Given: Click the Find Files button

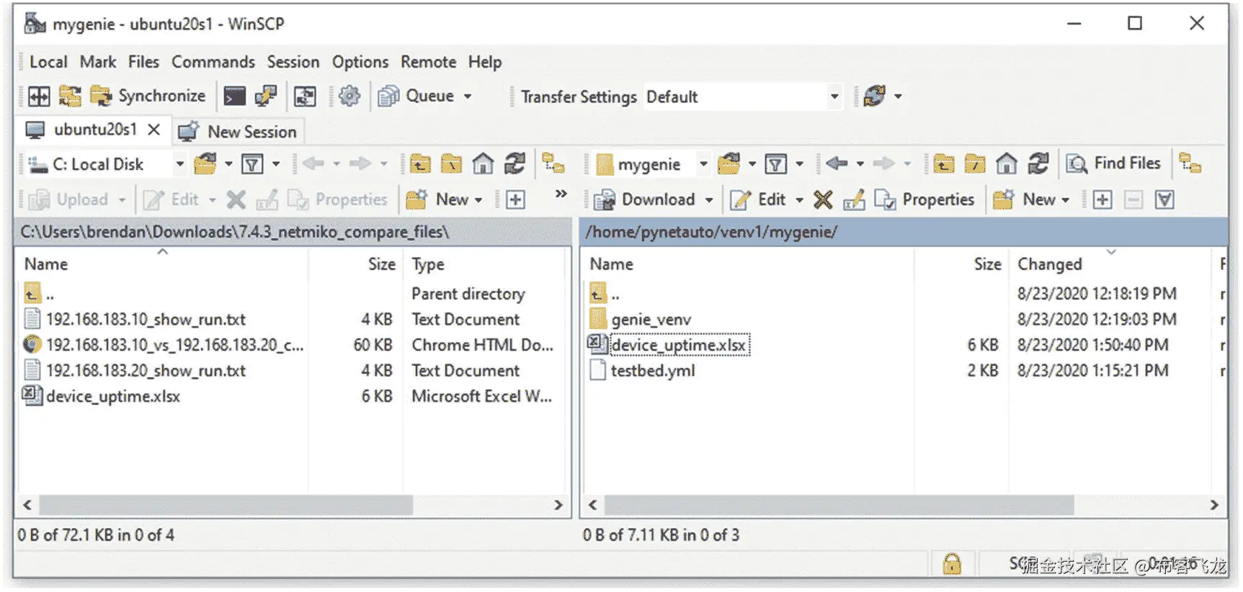Looking at the screenshot, I should pyautogui.click(x=1114, y=164).
